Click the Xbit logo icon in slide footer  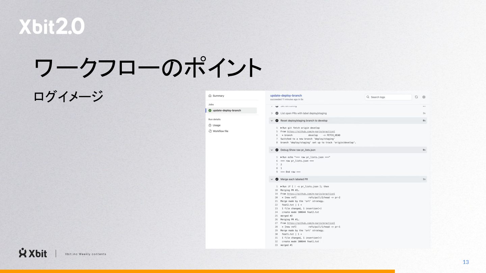(23, 253)
